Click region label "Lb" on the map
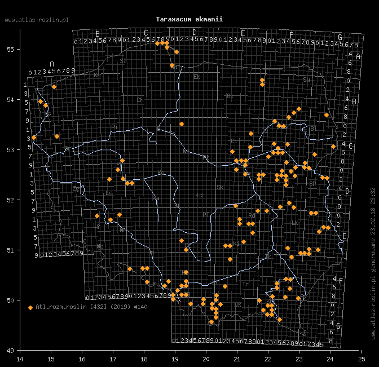Screen dimensions: 379x367 [295, 223]
